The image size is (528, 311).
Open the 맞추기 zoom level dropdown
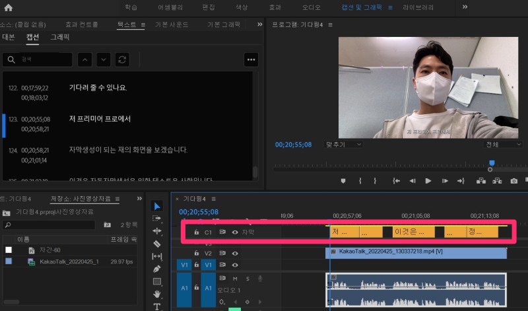pyautogui.click(x=343, y=145)
